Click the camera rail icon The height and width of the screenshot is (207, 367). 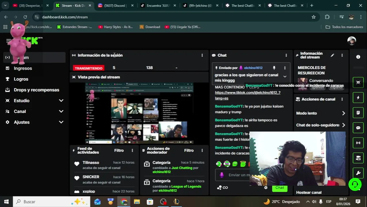point(358,158)
